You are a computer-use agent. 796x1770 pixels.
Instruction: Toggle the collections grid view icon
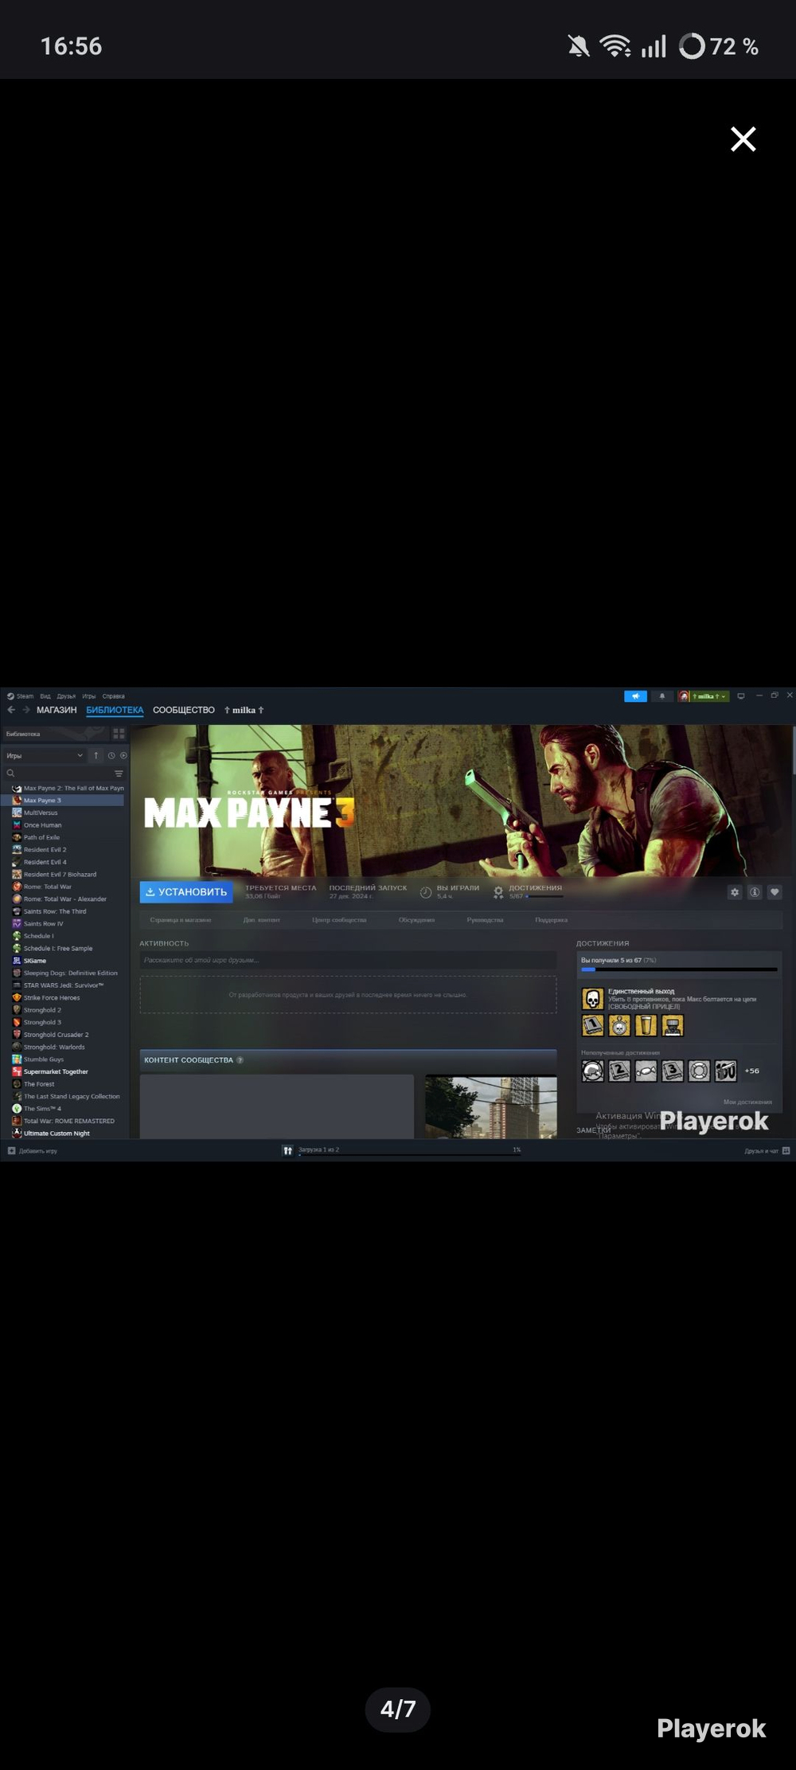coord(119,734)
